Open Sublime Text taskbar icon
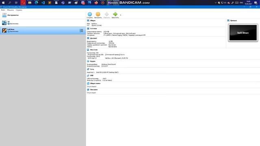260x146 pixels. pyautogui.click(x=50, y=3)
